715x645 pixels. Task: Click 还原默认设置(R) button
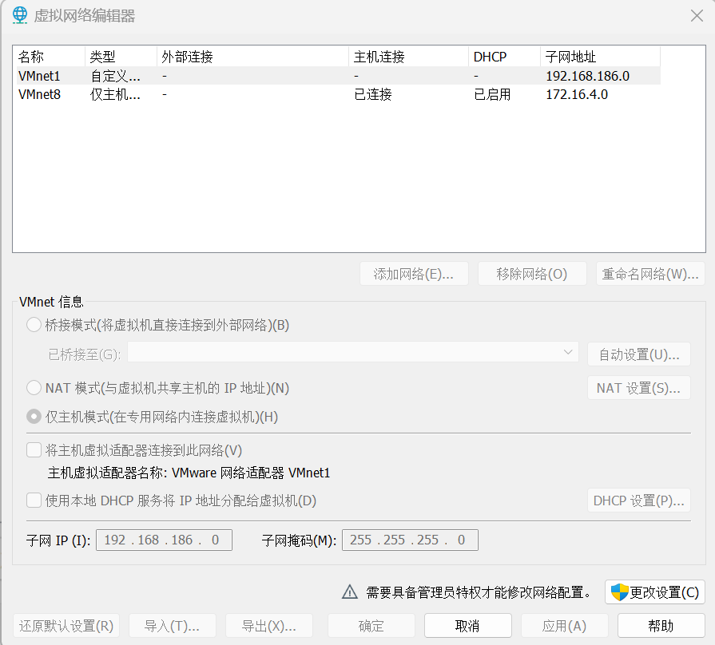66,626
